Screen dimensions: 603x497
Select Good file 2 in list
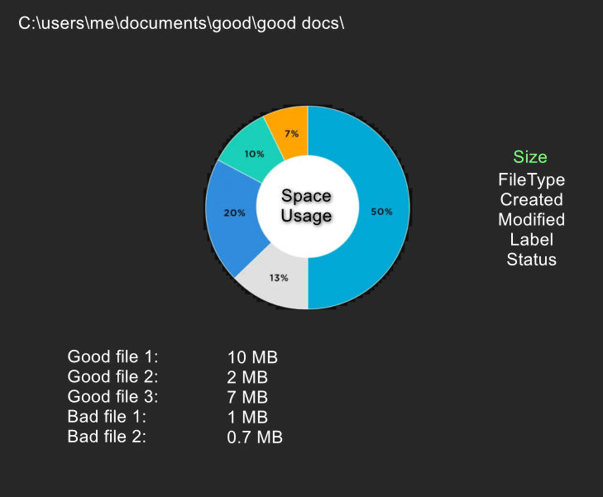[x=112, y=376]
